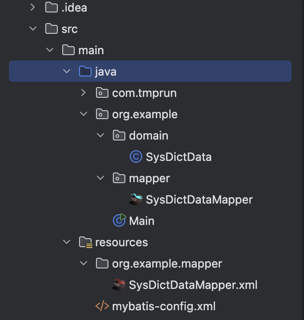Click the src folder icon
This screenshot has width=304, height=320.
[x=52, y=28]
